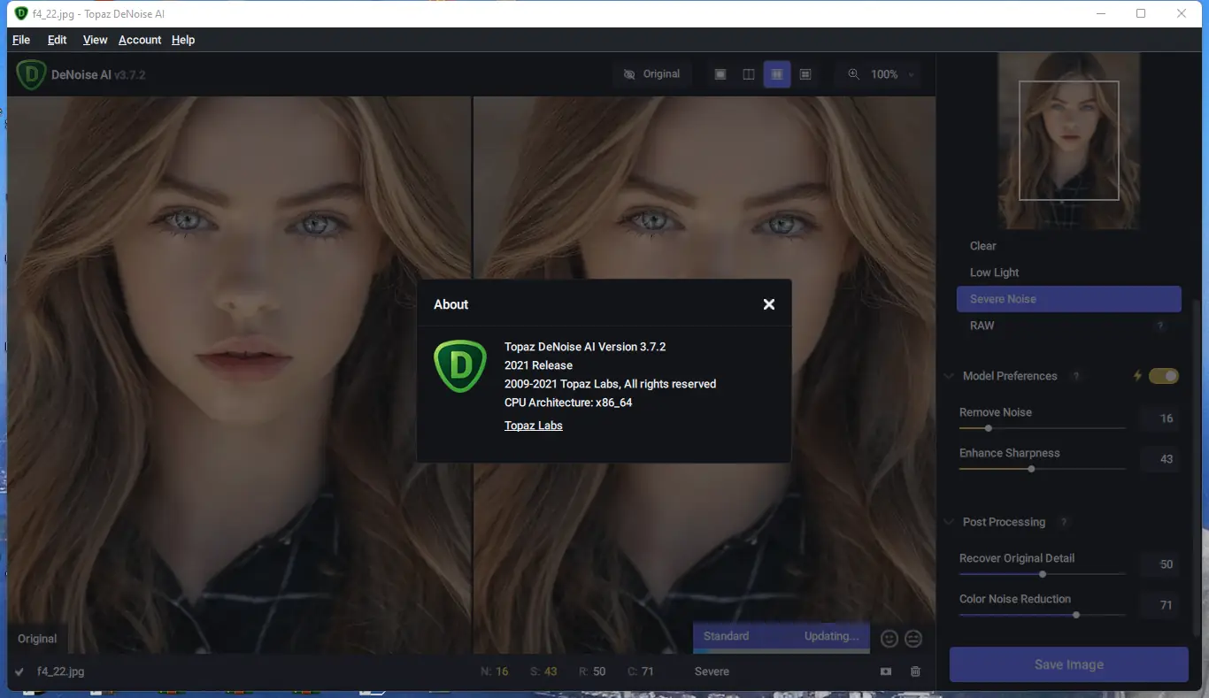
Task: Open the Account menu
Action: pos(140,40)
